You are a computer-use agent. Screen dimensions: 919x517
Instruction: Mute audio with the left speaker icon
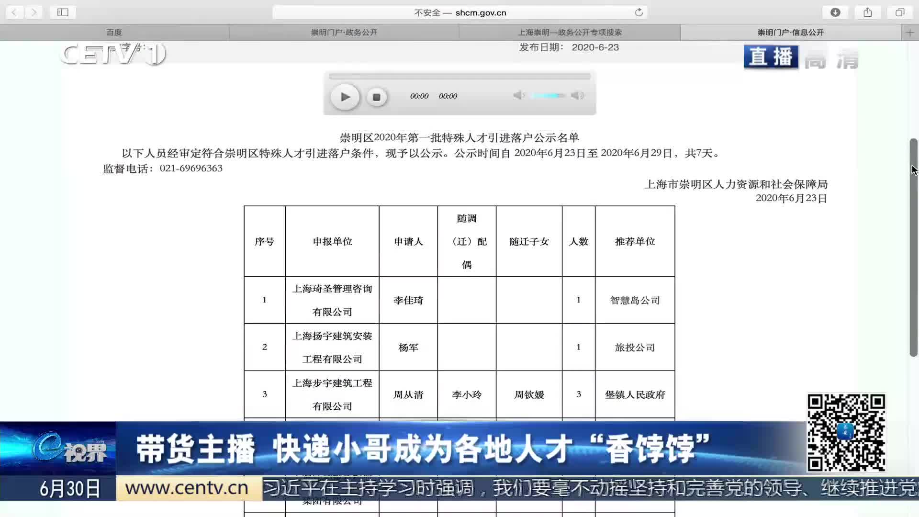click(x=518, y=96)
